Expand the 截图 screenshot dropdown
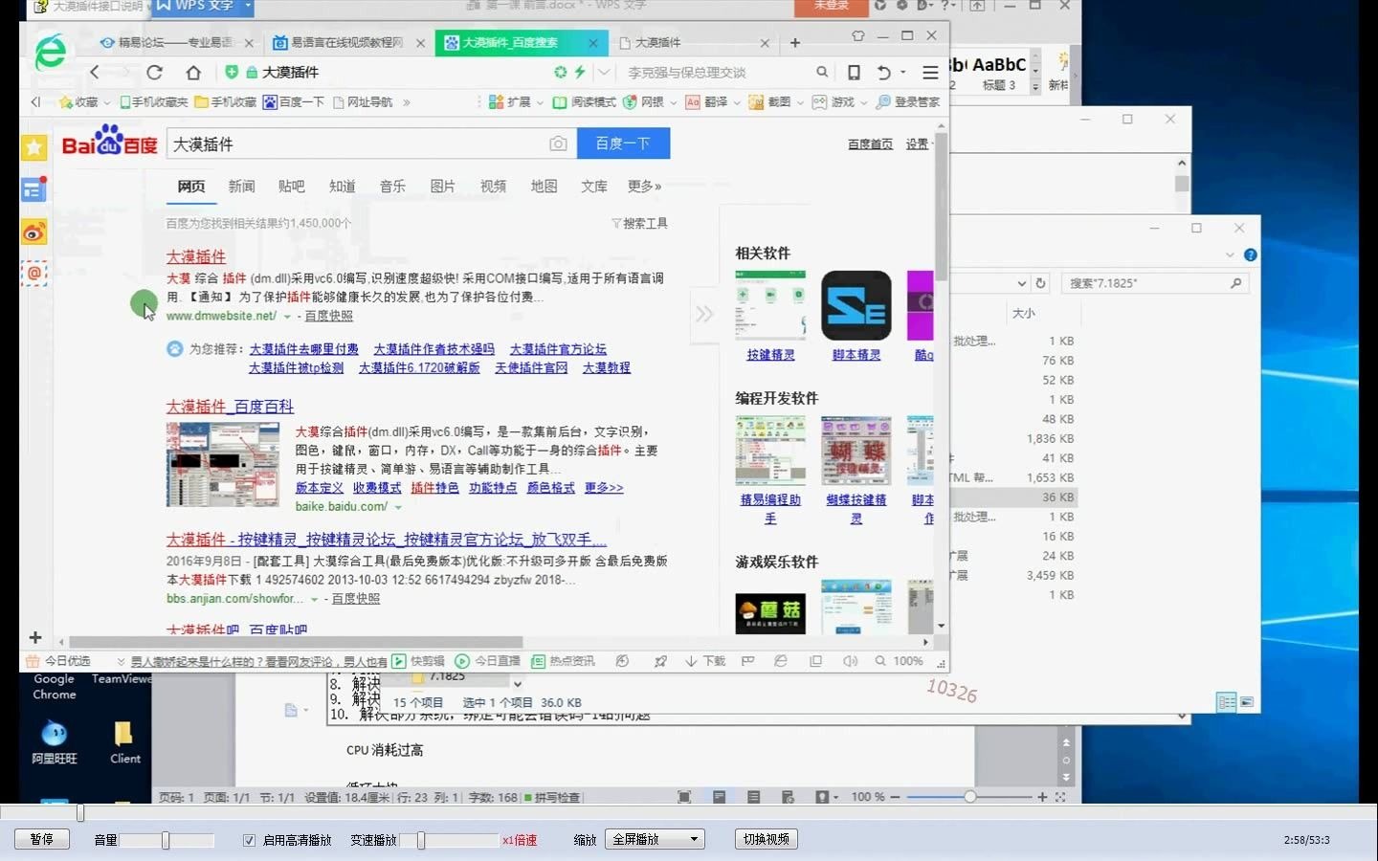 (x=800, y=102)
